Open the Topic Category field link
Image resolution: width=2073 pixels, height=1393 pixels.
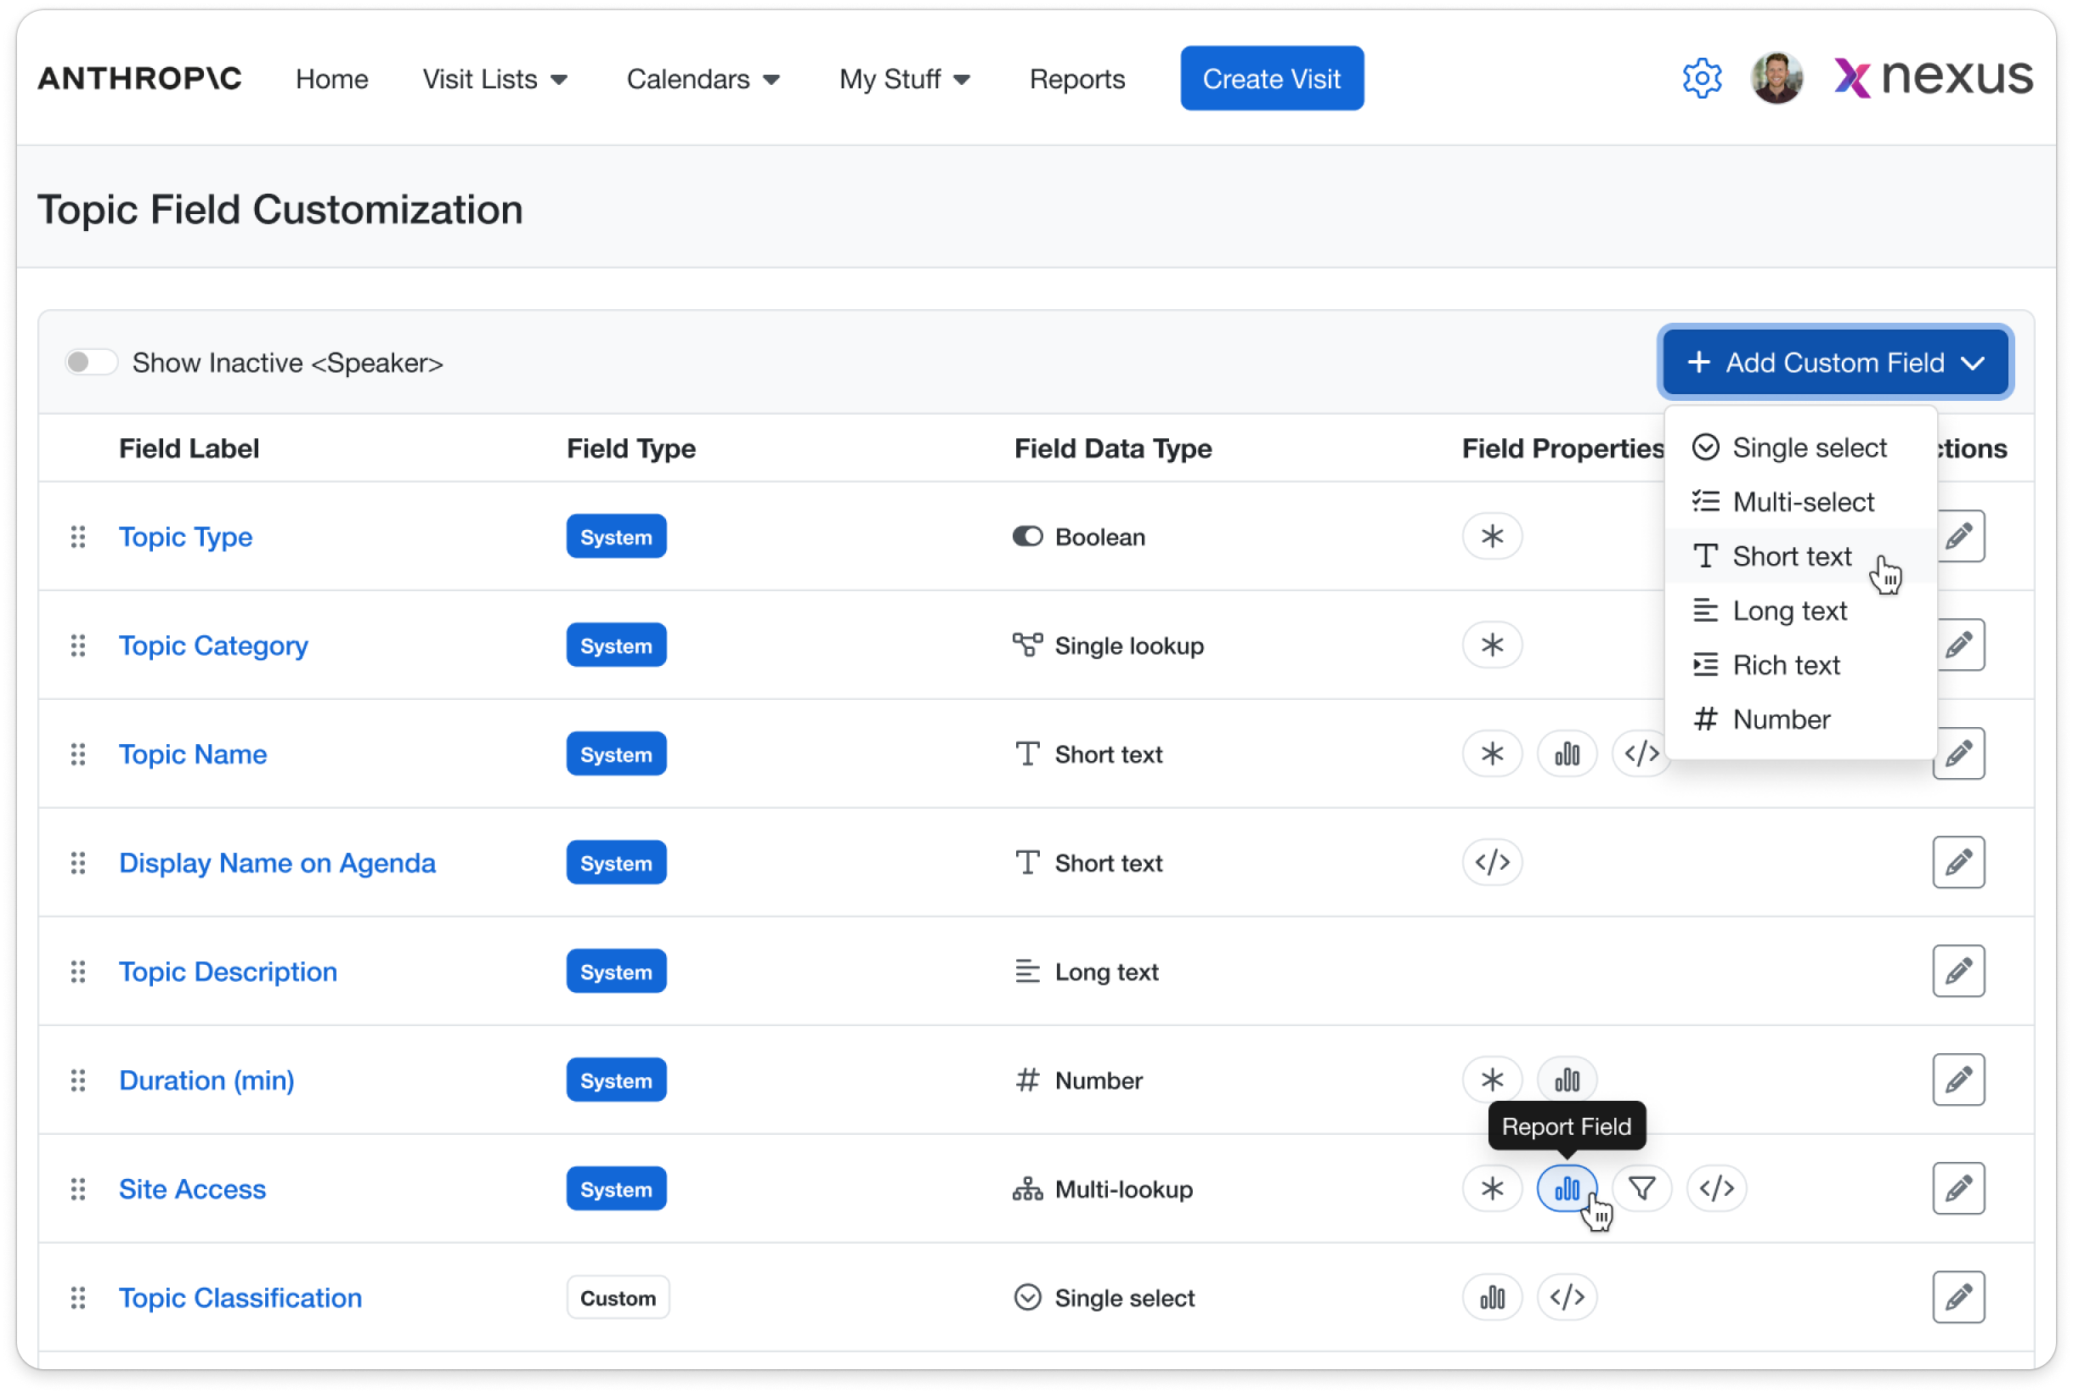coord(213,645)
